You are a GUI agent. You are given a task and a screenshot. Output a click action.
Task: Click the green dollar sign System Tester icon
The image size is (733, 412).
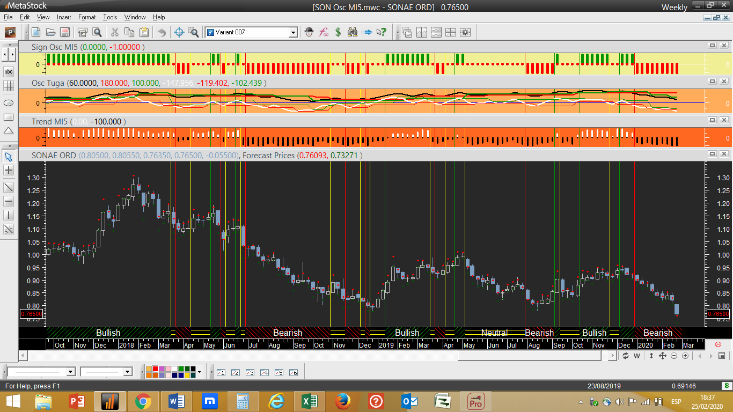pos(338,32)
